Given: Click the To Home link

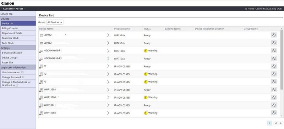Looking at the screenshot, I should click(250, 9).
